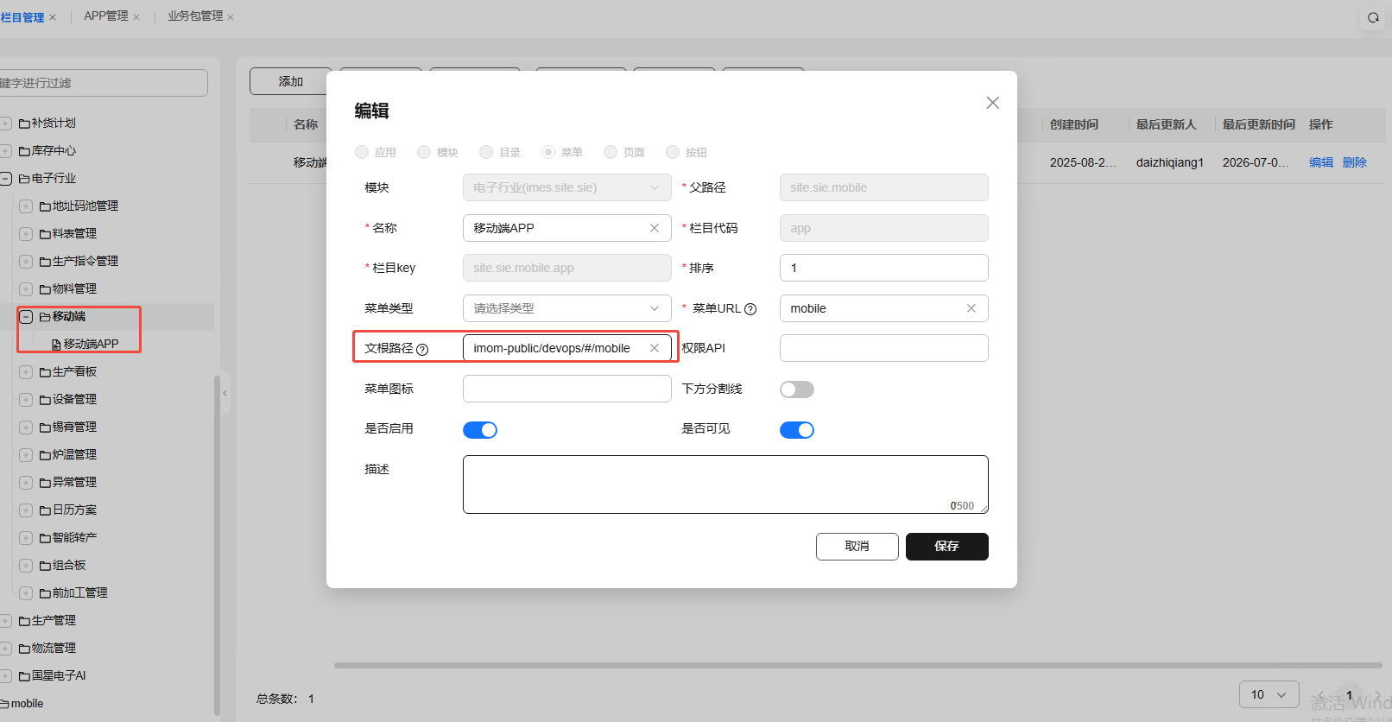Collapse the left tree panel handle
This screenshot has height=722, width=1392.
(225, 393)
